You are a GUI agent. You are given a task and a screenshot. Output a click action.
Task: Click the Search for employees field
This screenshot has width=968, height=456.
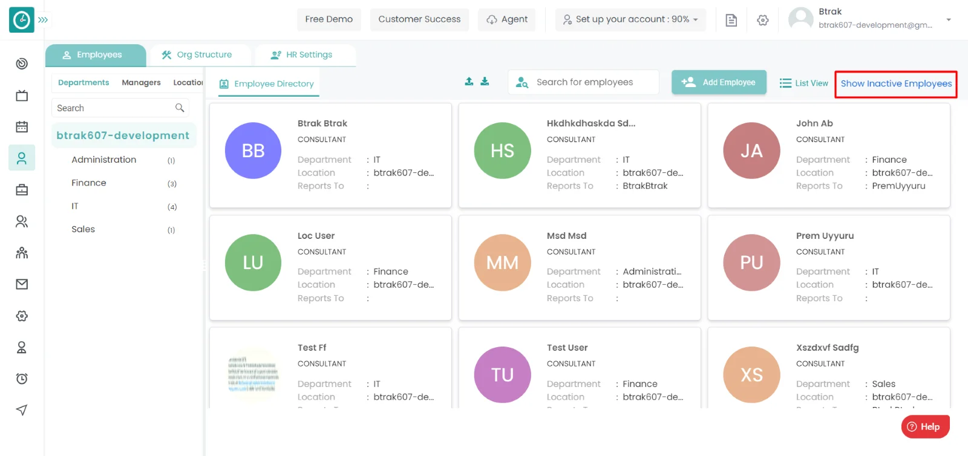(584, 82)
